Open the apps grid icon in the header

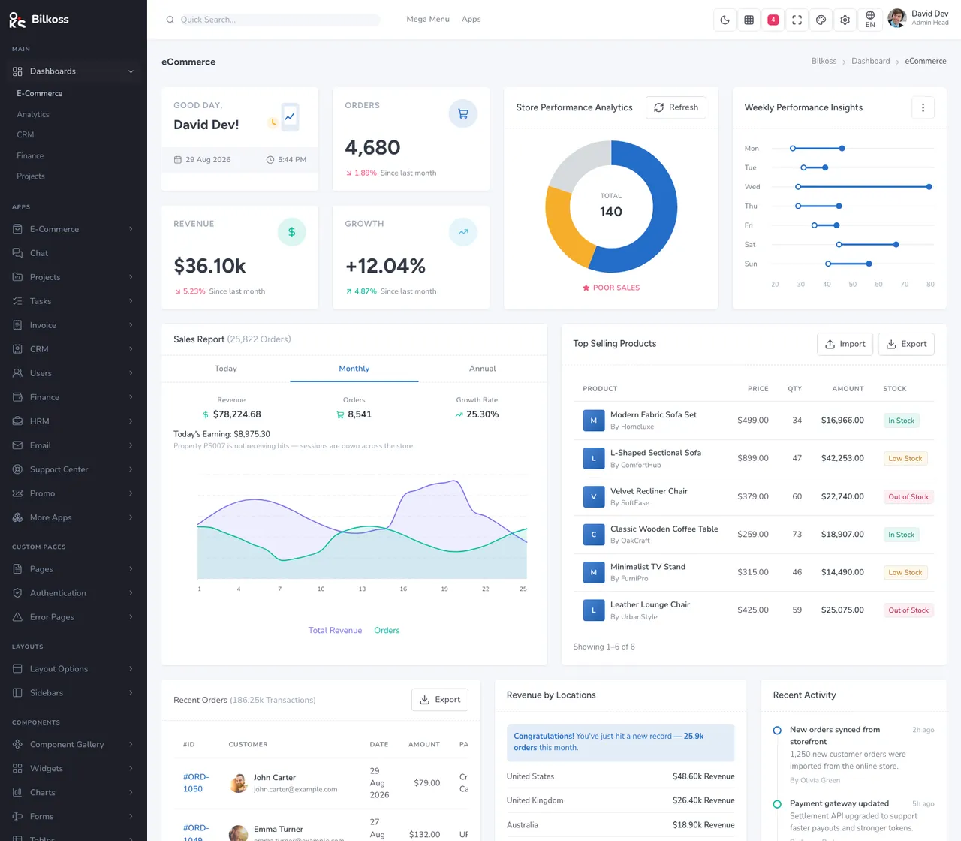(x=749, y=20)
